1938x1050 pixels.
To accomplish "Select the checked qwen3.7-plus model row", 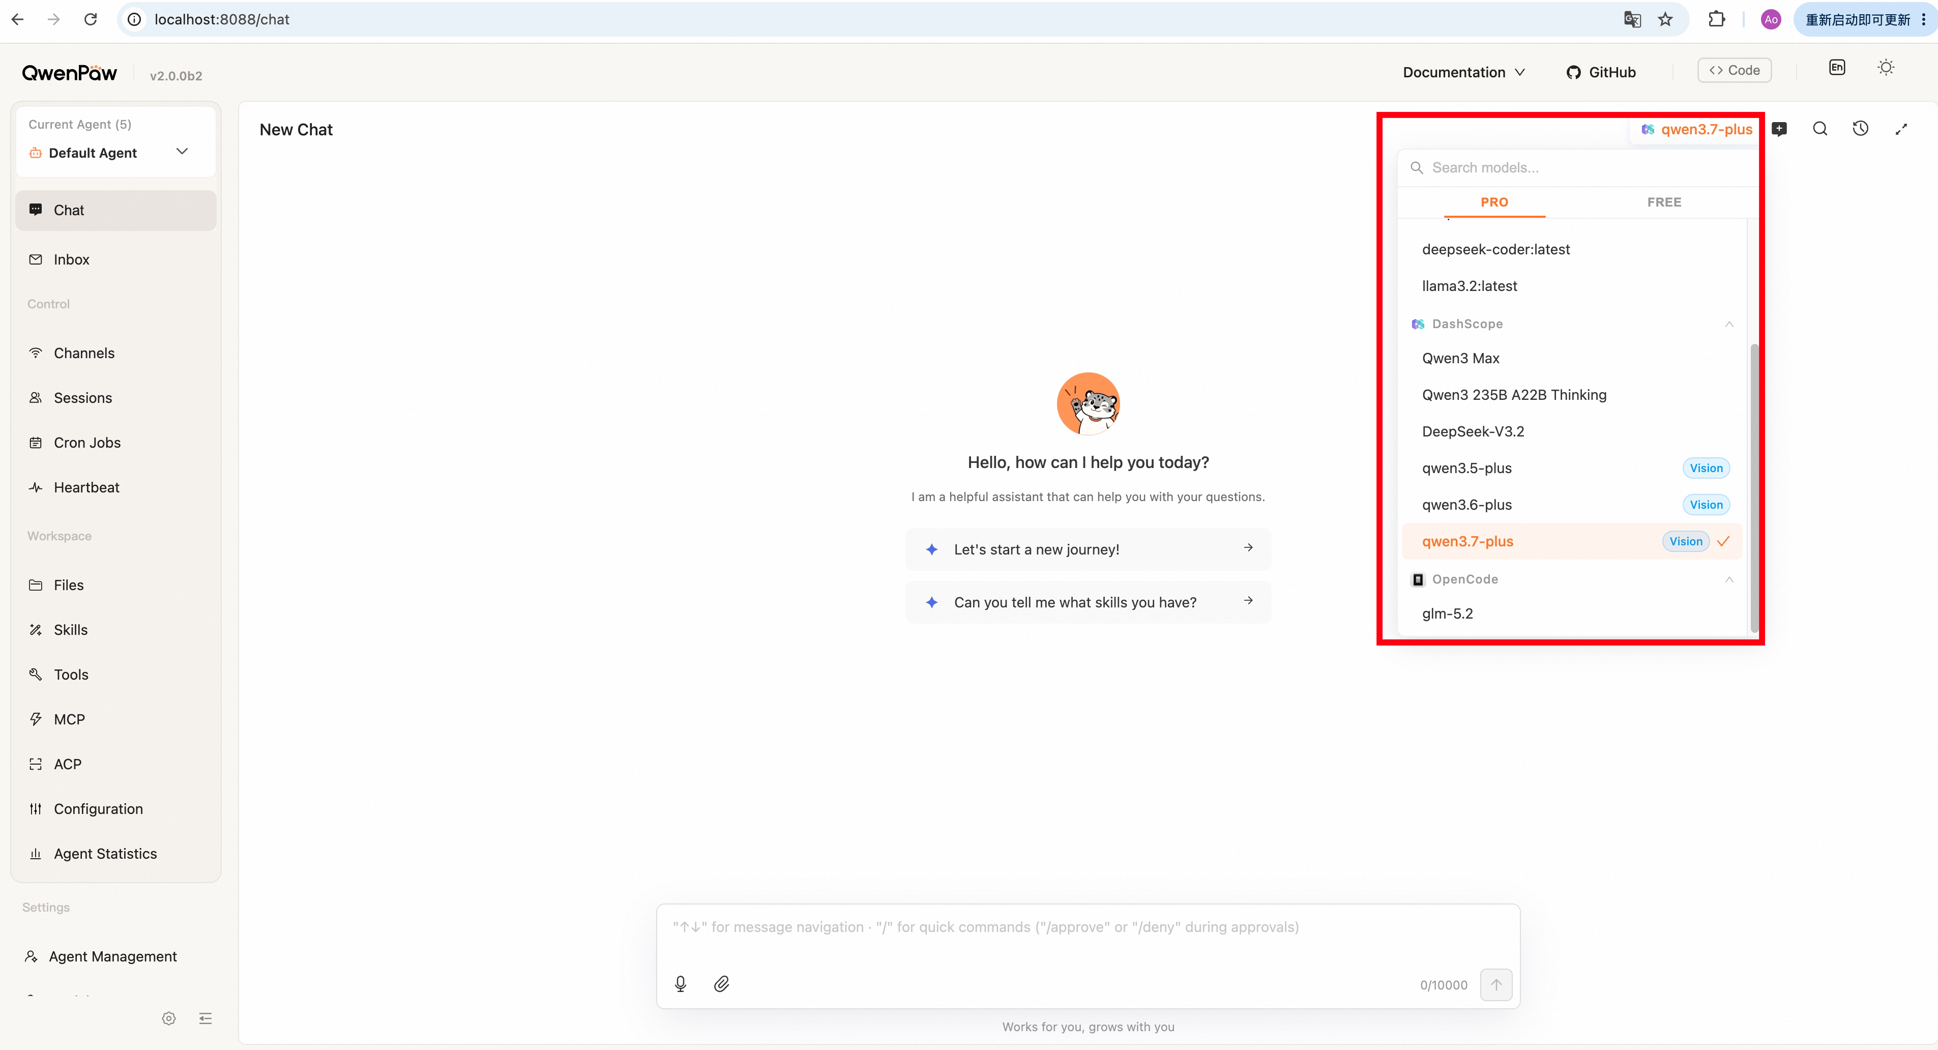I will coord(1572,542).
